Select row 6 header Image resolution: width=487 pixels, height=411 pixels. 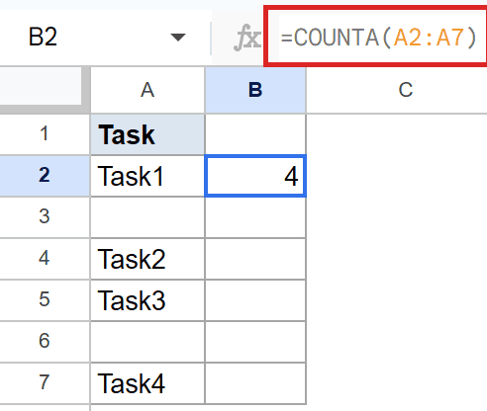(x=45, y=342)
